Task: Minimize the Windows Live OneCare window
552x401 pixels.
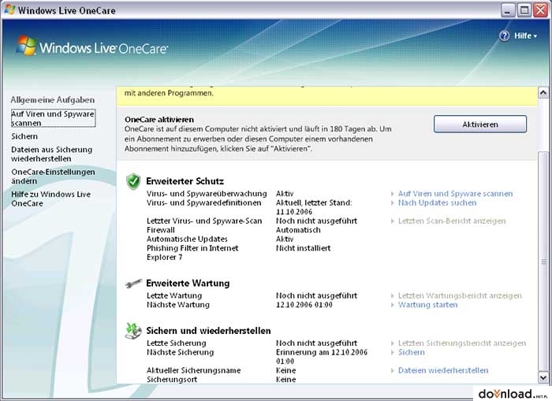Action: tap(507, 10)
